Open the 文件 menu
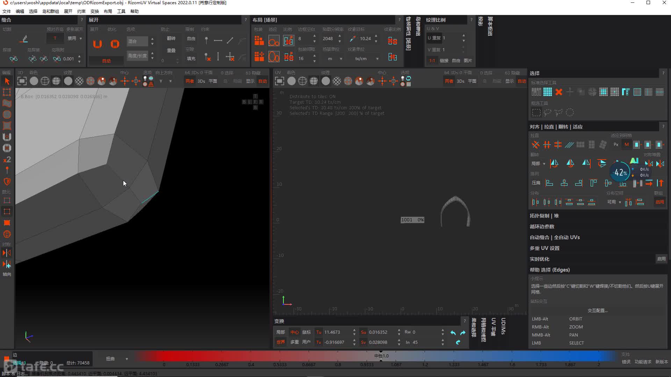Viewport: 671px width, 377px height. (7, 11)
